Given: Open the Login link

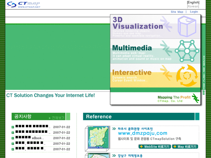Looking at the screenshot, I should point(194,12).
